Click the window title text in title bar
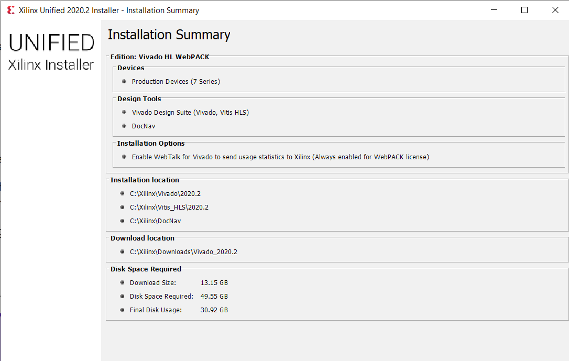This screenshot has height=361, width=569. pos(109,10)
